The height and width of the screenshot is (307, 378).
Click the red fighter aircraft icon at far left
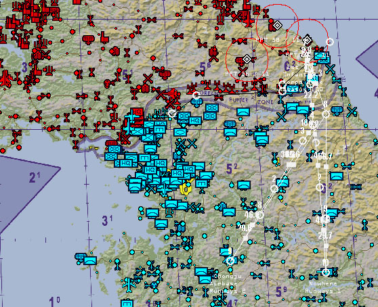pos(5,78)
